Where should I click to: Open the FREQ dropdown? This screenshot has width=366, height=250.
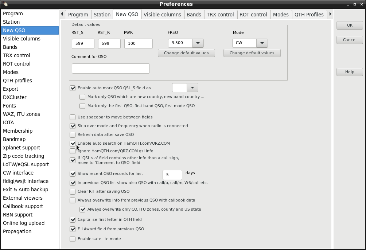tap(198, 43)
